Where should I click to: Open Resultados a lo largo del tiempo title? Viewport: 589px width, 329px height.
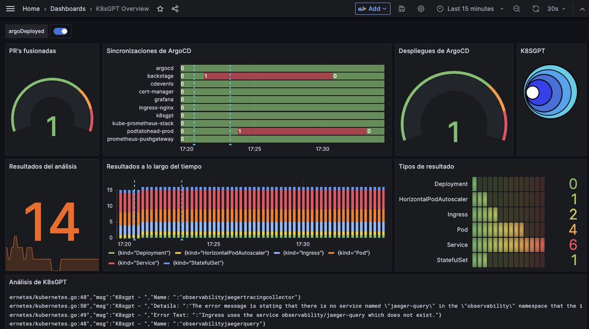tap(154, 166)
